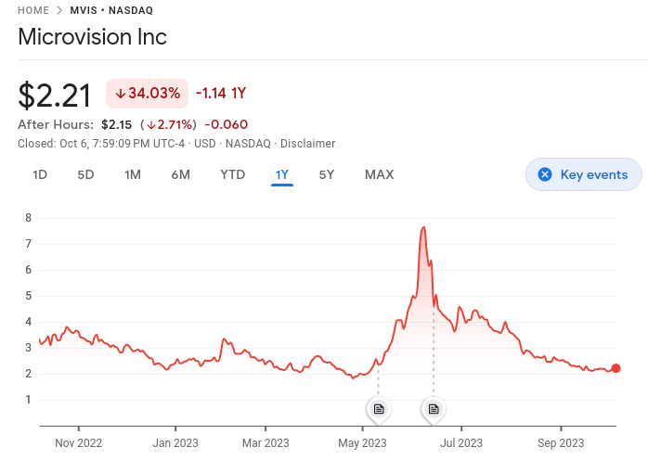648x460 pixels.
Task: Click the $2.21 current price
Action: [x=55, y=95]
